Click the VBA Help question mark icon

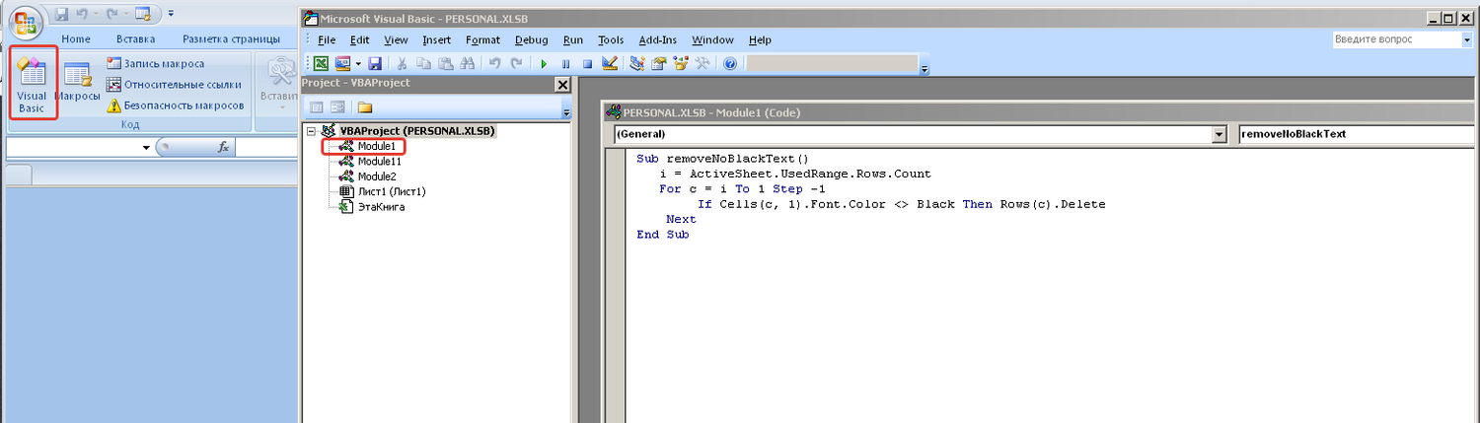click(x=730, y=63)
